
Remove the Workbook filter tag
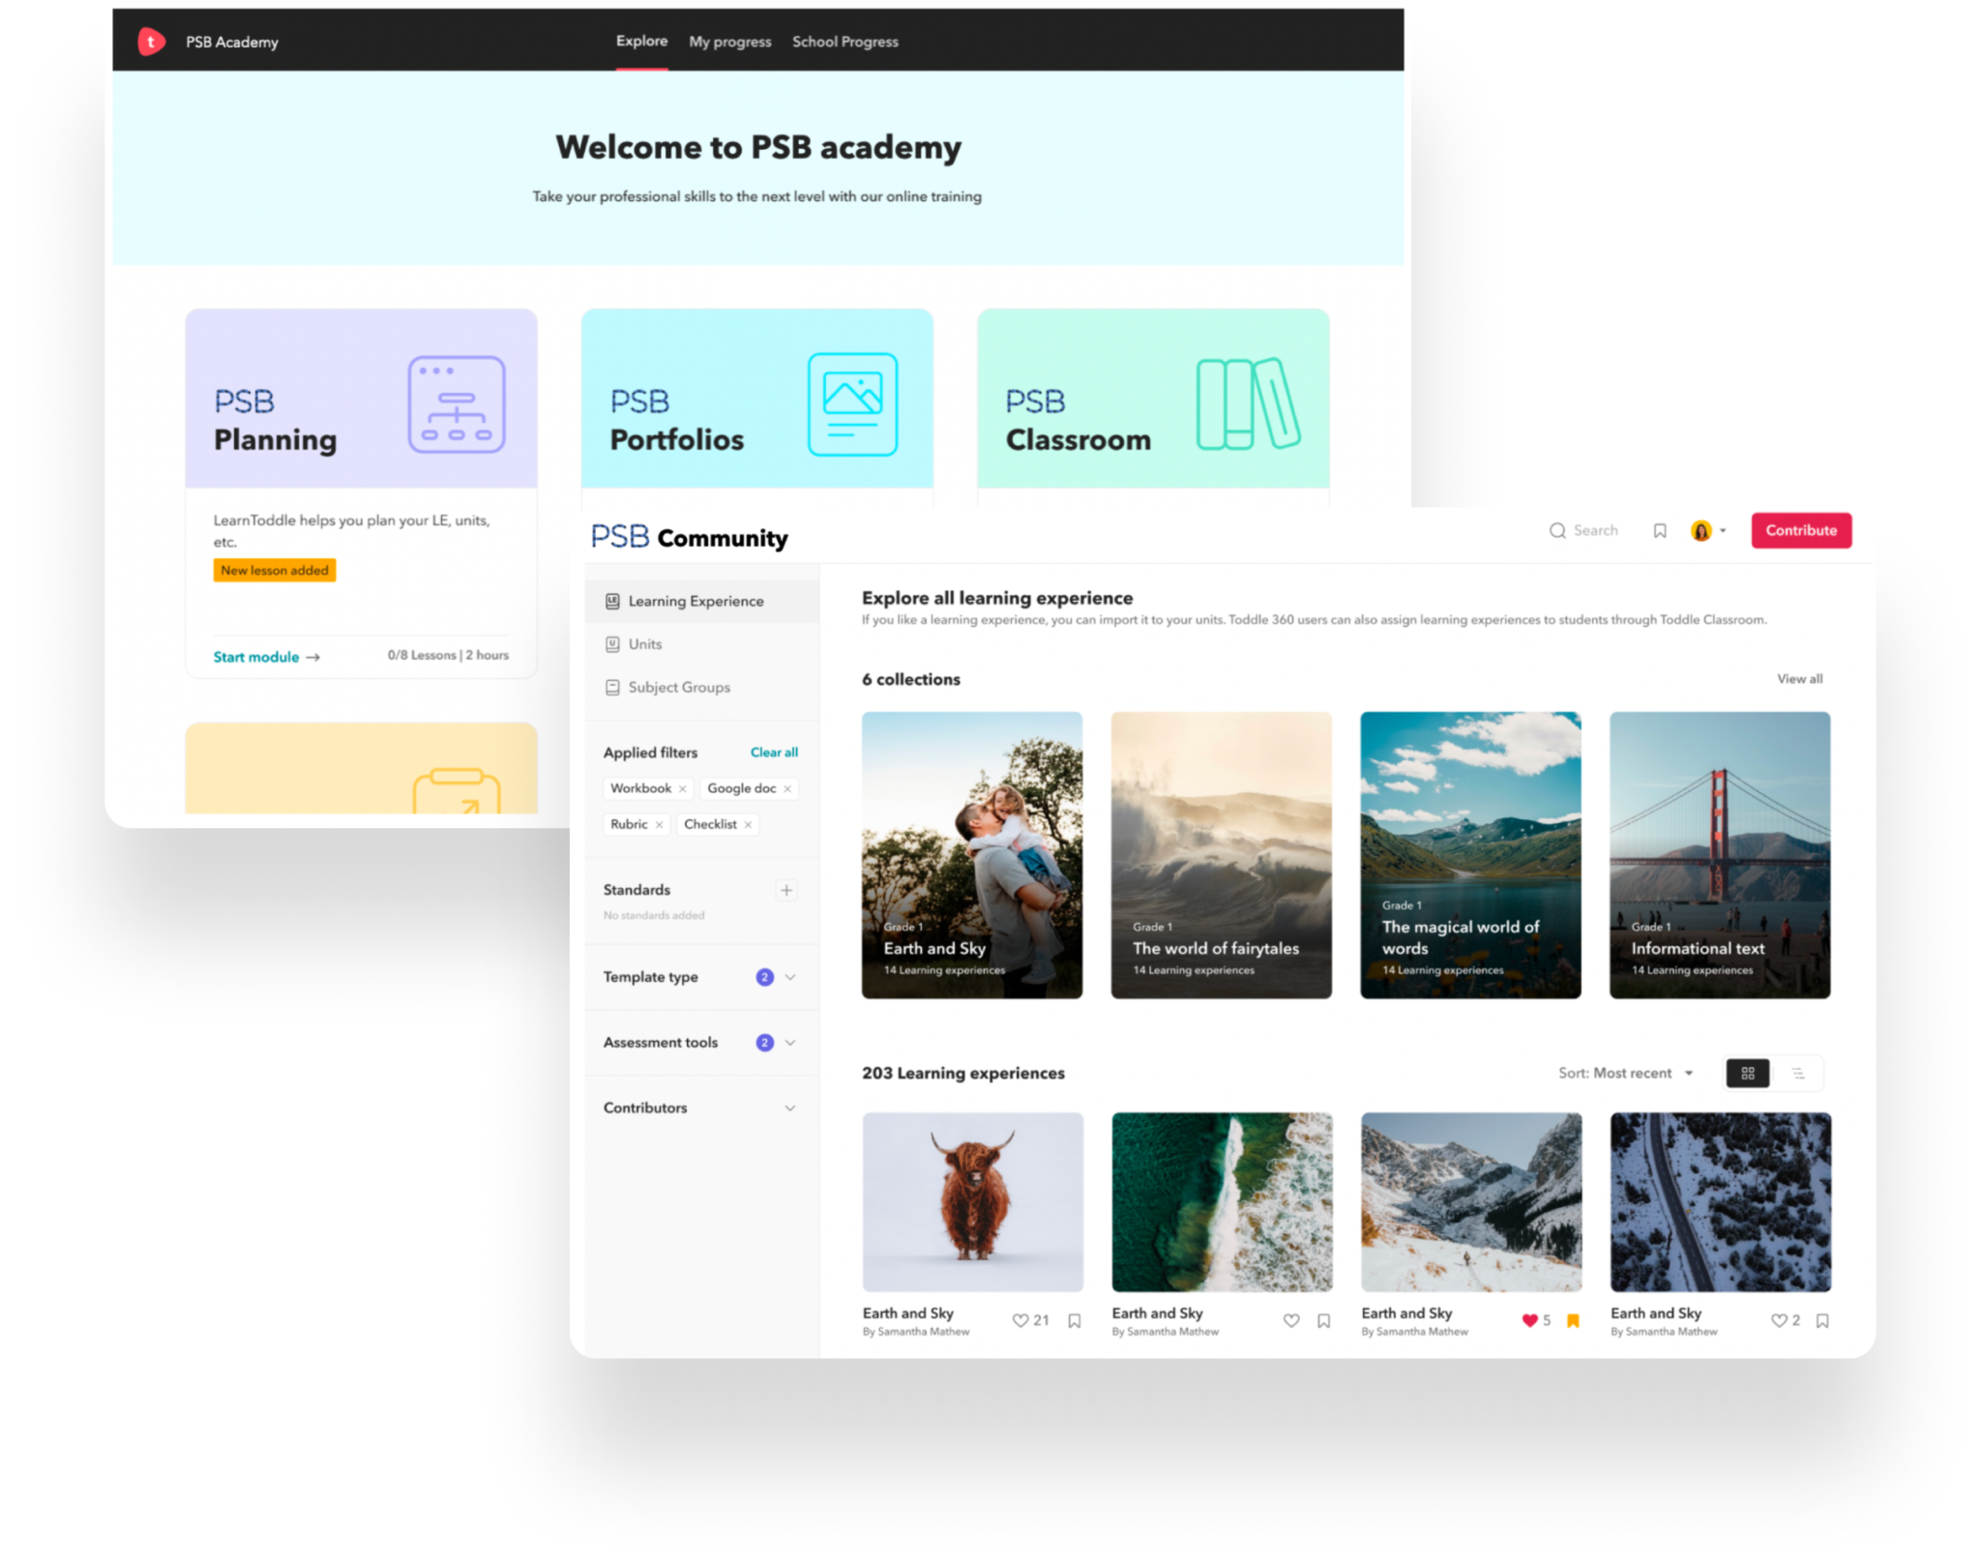coord(682,789)
